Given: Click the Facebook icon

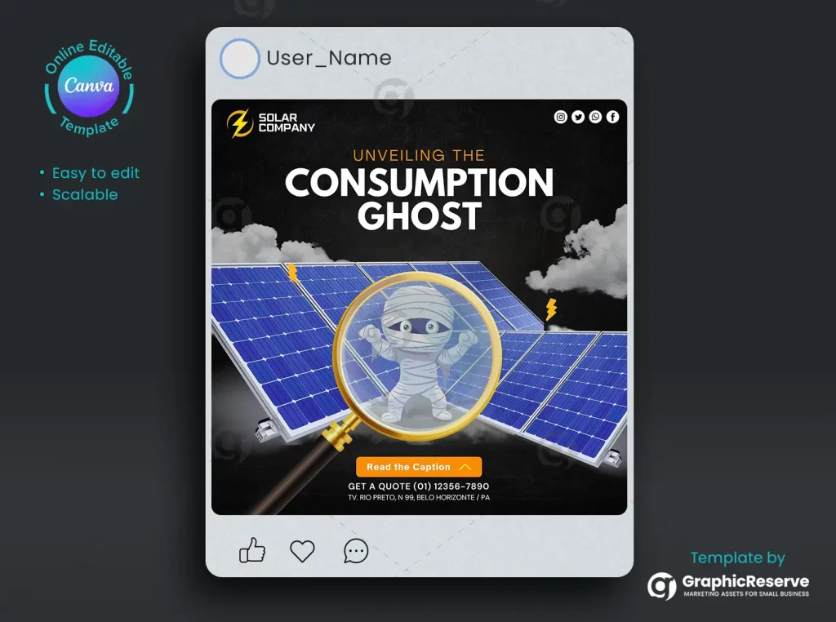Looking at the screenshot, I should click(612, 117).
